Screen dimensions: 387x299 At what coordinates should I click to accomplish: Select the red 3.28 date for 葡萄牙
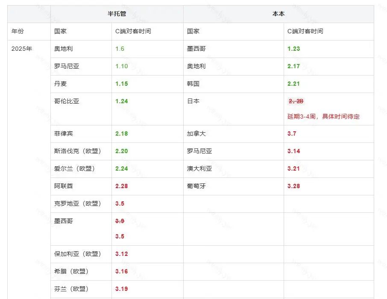(293, 186)
